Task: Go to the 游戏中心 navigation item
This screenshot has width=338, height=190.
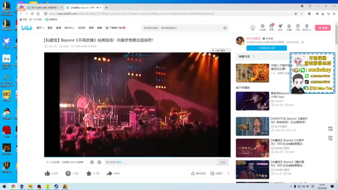Action: tap(69, 28)
